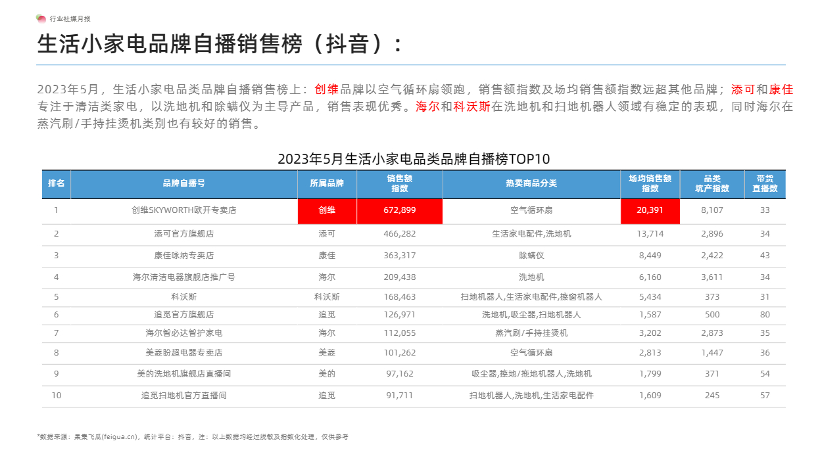Click the rank number 10 cell
The width and height of the screenshot is (822, 462).
(x=57, y=396)
